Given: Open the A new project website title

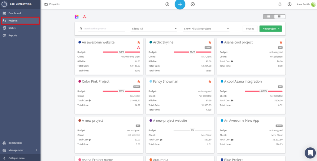Looking at the screenshot, I should [x=170, y=120].
